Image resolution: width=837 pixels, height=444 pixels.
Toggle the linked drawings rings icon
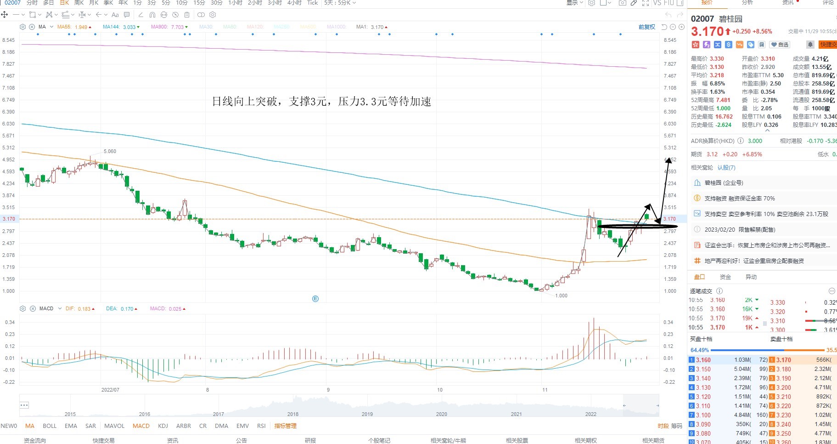tap(201, 15)
